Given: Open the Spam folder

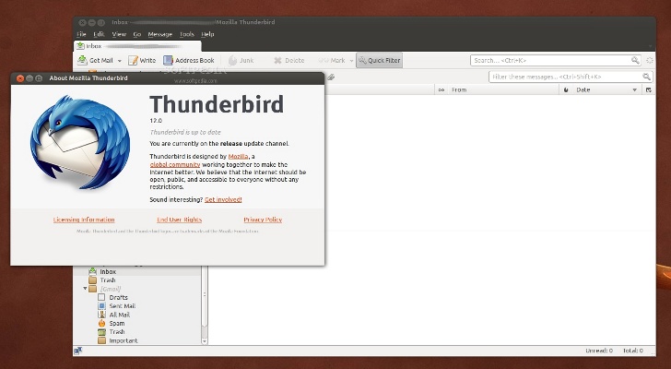Looking at the screenshot, I should [117, 323].
